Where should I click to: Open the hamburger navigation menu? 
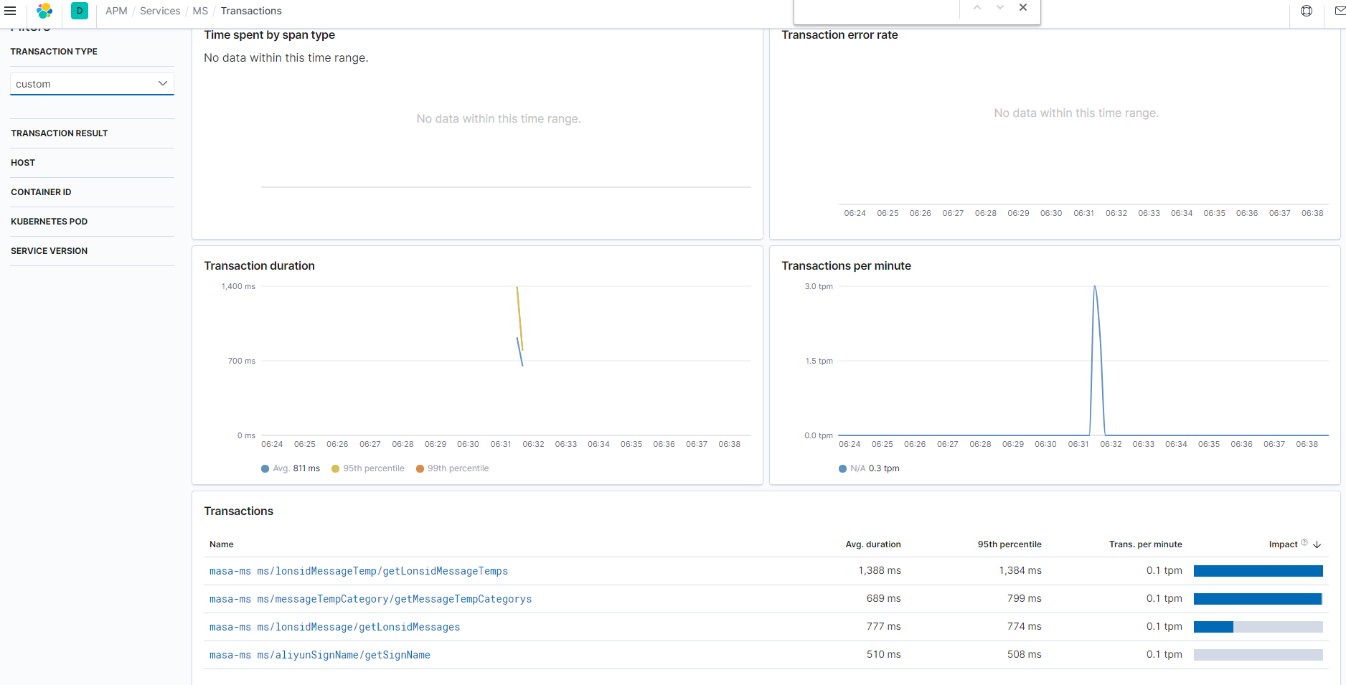[x=10, y=11]
